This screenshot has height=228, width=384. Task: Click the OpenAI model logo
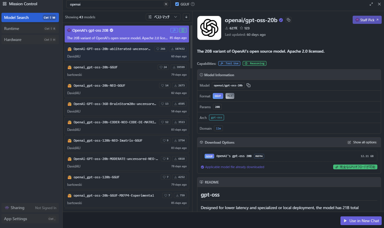pos(209,28)
